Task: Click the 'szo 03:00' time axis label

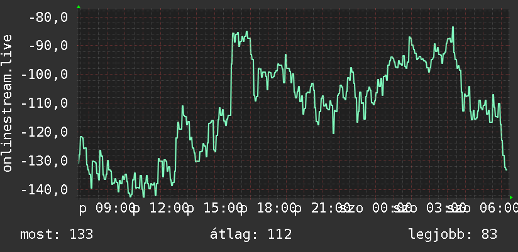Action: click(x=429, y=209)
